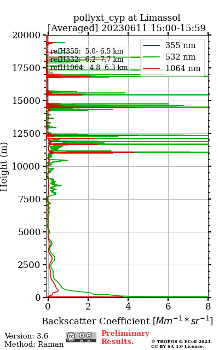Select the 1064 nm legend label
This screenshot has width=219, height=350.
(183, 68)
